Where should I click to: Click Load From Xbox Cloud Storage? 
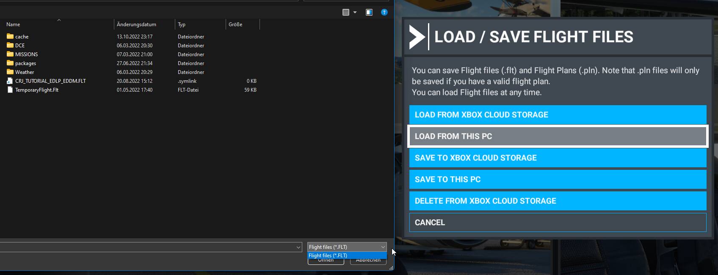tap(558, 115)
